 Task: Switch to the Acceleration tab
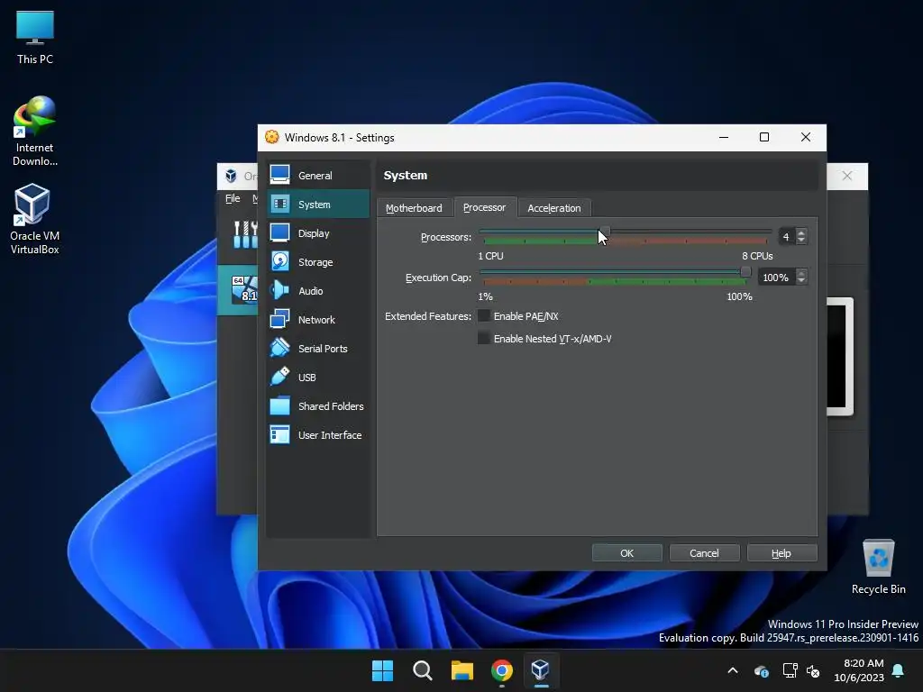coord(554,208)
